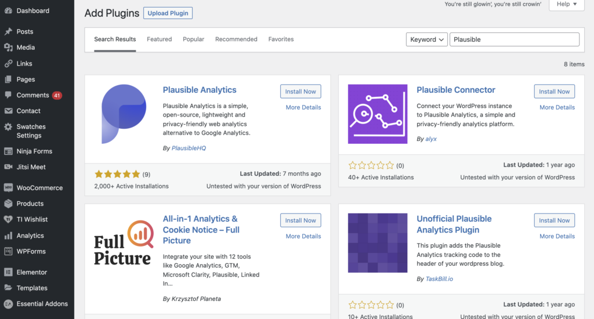The height and width of the screenshot is (319, 594).
Task: Click the "8 items" results count
Action: click(x=574, y=64)
